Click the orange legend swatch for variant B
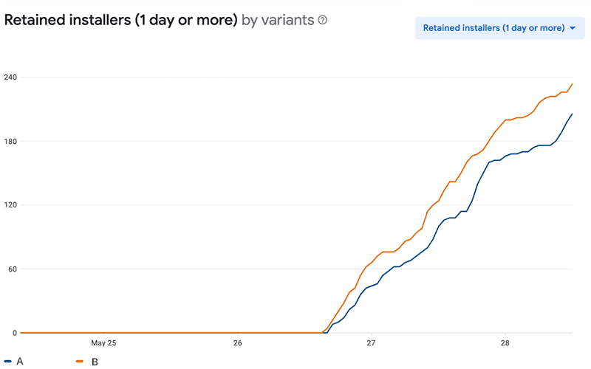The image size is (591, 369). coord(80,362)
